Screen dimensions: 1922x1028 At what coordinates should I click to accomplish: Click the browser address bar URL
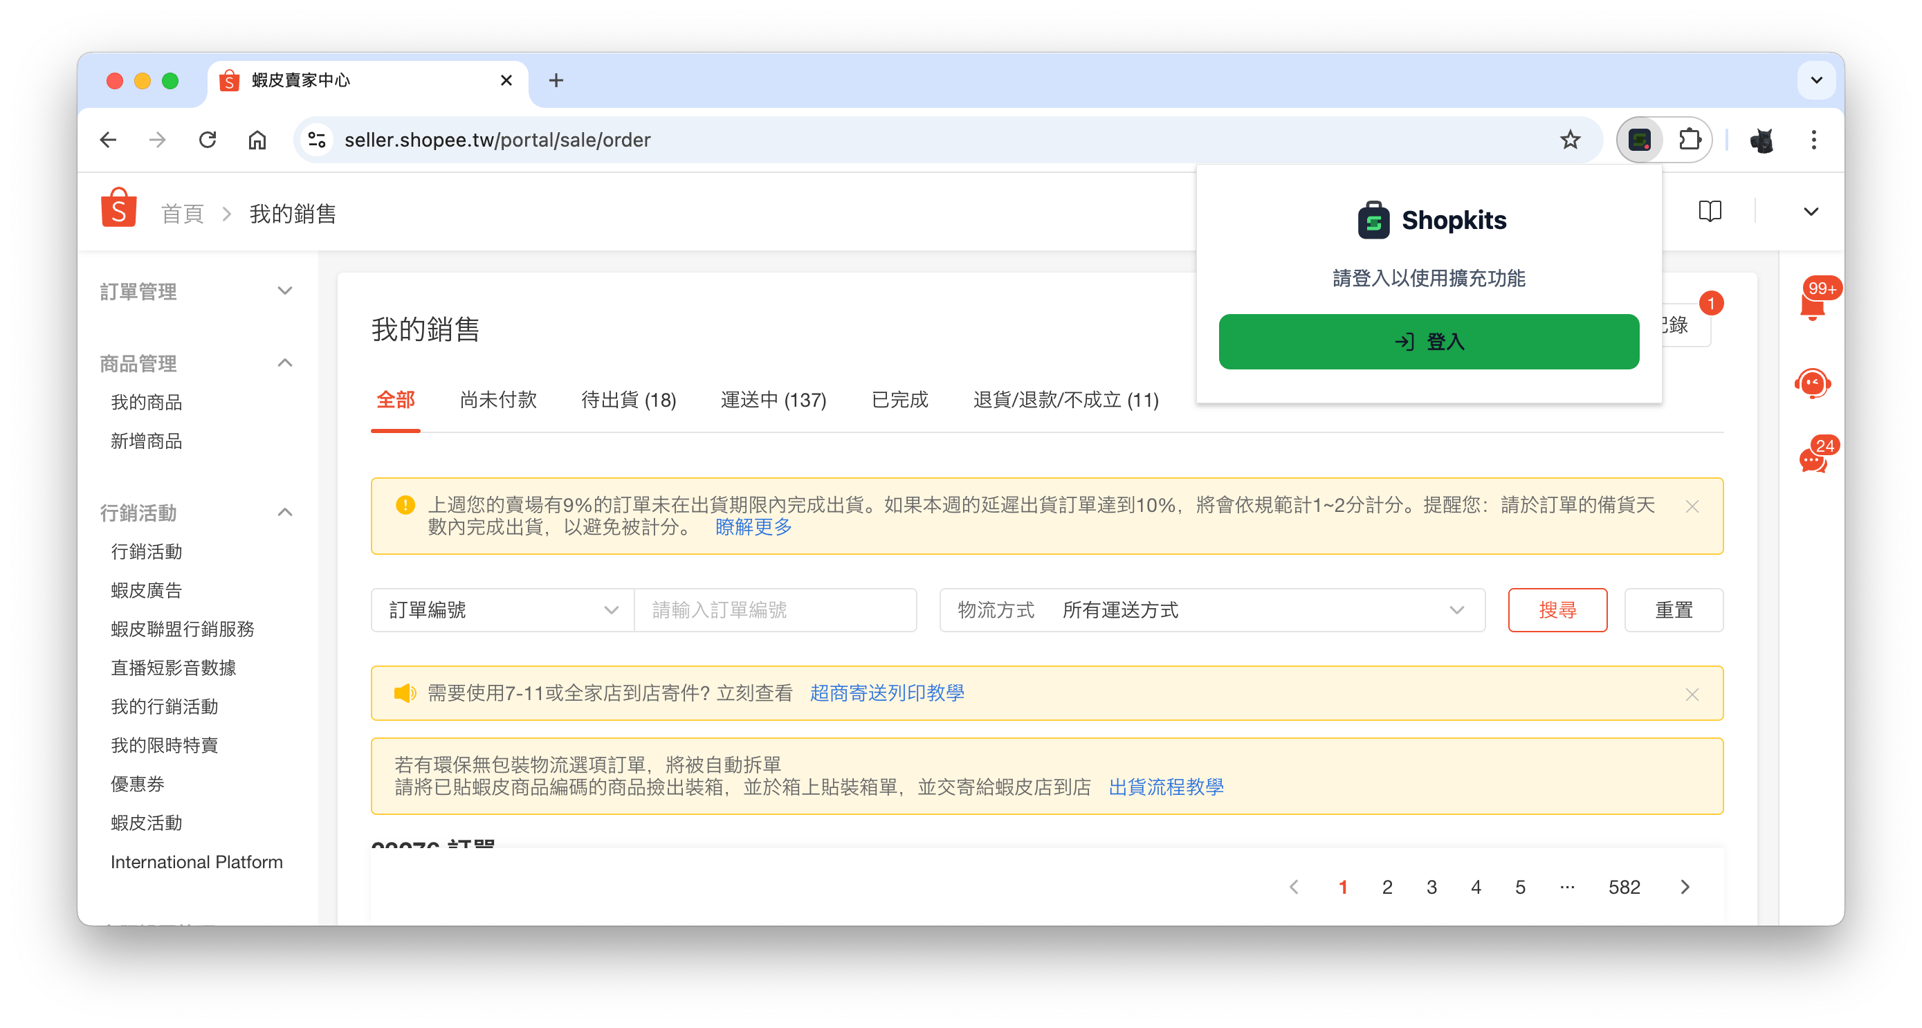(497, 140)
